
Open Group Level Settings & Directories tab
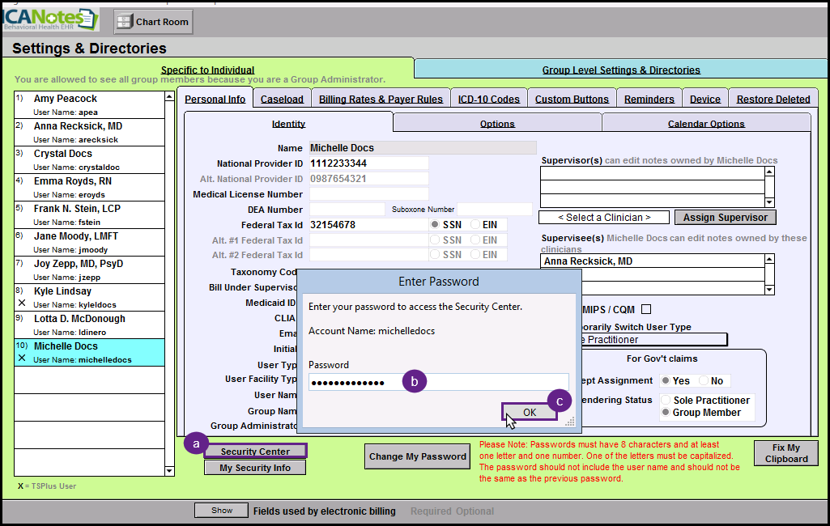pyautogui.click(x=621, y=70)
